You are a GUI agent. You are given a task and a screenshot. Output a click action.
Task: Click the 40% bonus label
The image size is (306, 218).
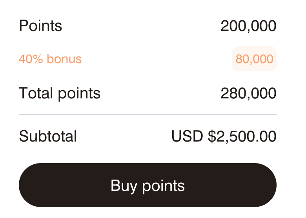pyautogui.click(x=50, y=59)
